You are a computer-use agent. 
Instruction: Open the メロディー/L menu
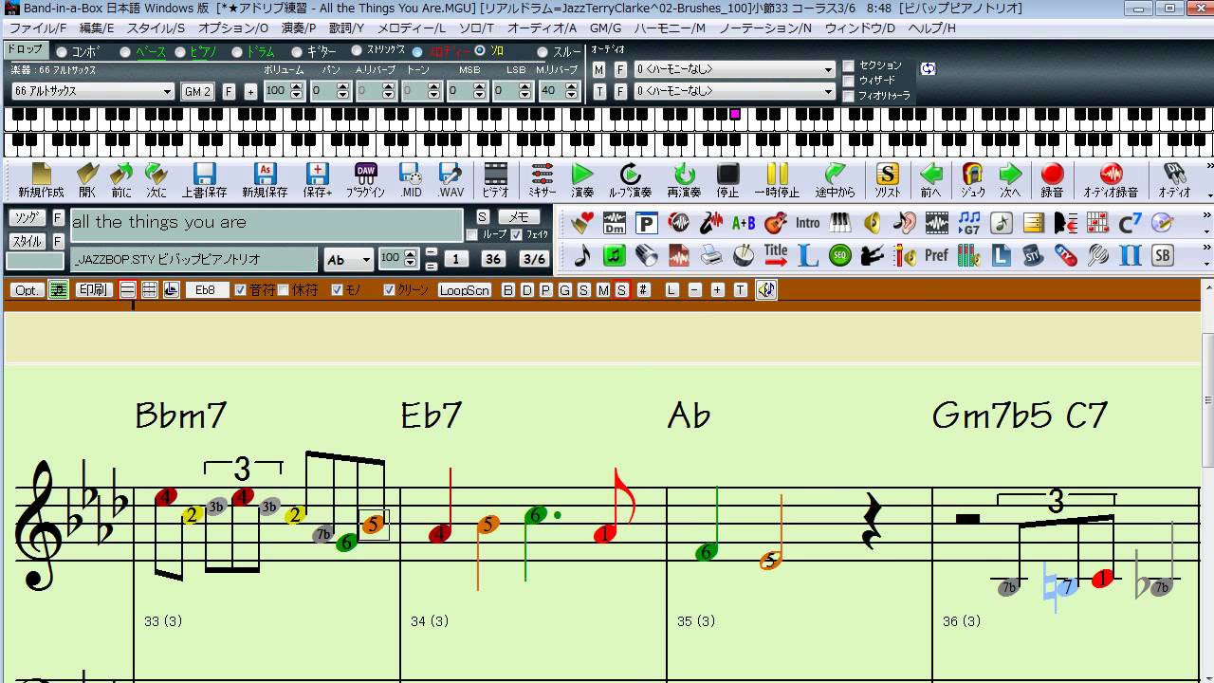[412, 28]
